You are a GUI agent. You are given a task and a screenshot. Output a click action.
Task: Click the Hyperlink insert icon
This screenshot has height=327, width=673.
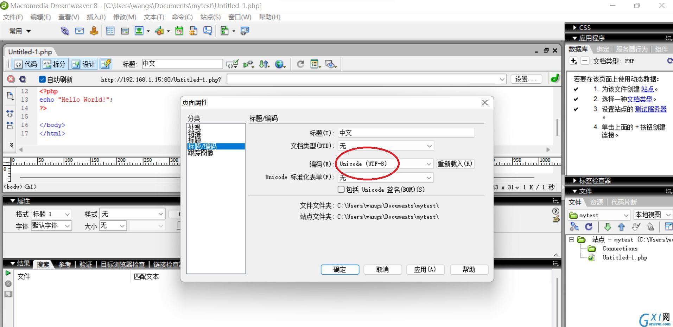(65, 31)
